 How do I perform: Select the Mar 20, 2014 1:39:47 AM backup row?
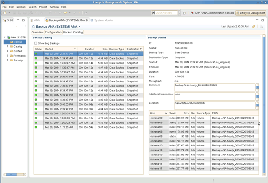[59, 58]
